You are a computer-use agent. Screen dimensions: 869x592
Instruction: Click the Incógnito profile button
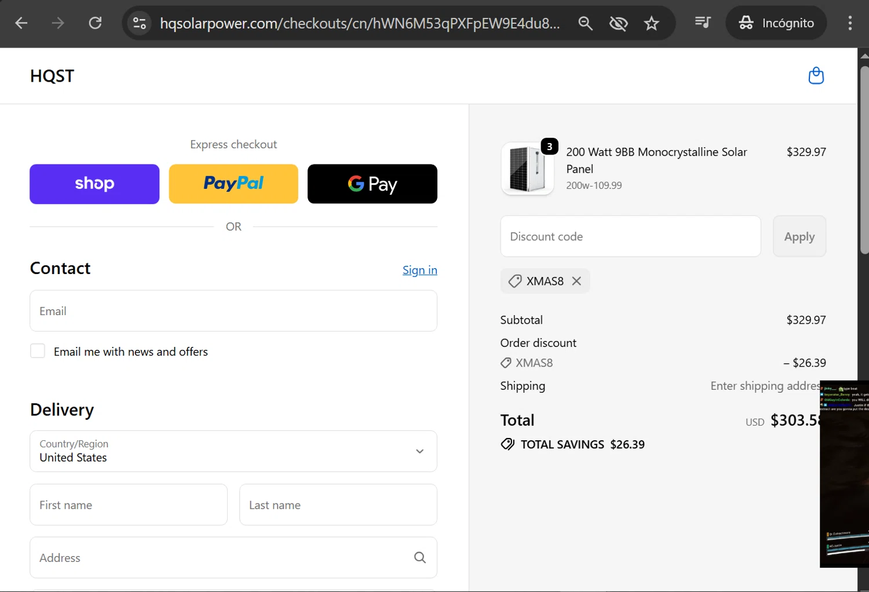[776, 23]
